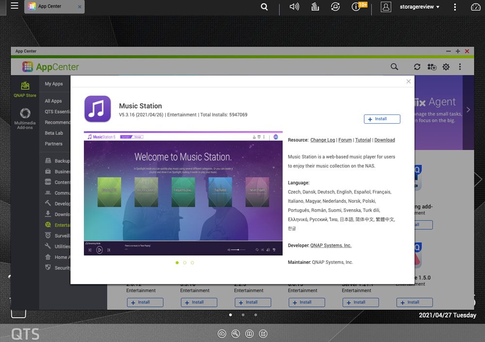Click the third QTS bottom dock icon

(x=249, y=334)
